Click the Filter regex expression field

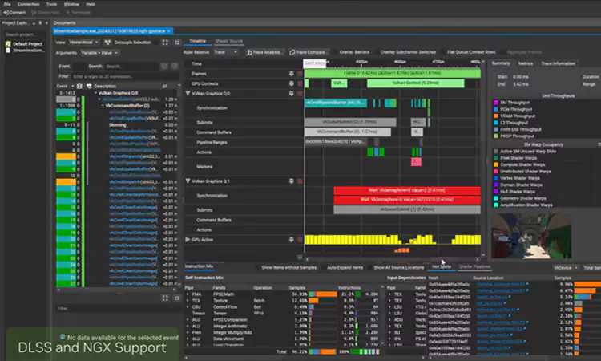[x=124, y=77]
